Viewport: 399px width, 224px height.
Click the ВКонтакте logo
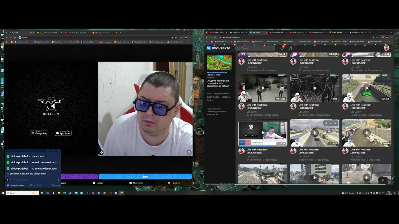(218, 48)
